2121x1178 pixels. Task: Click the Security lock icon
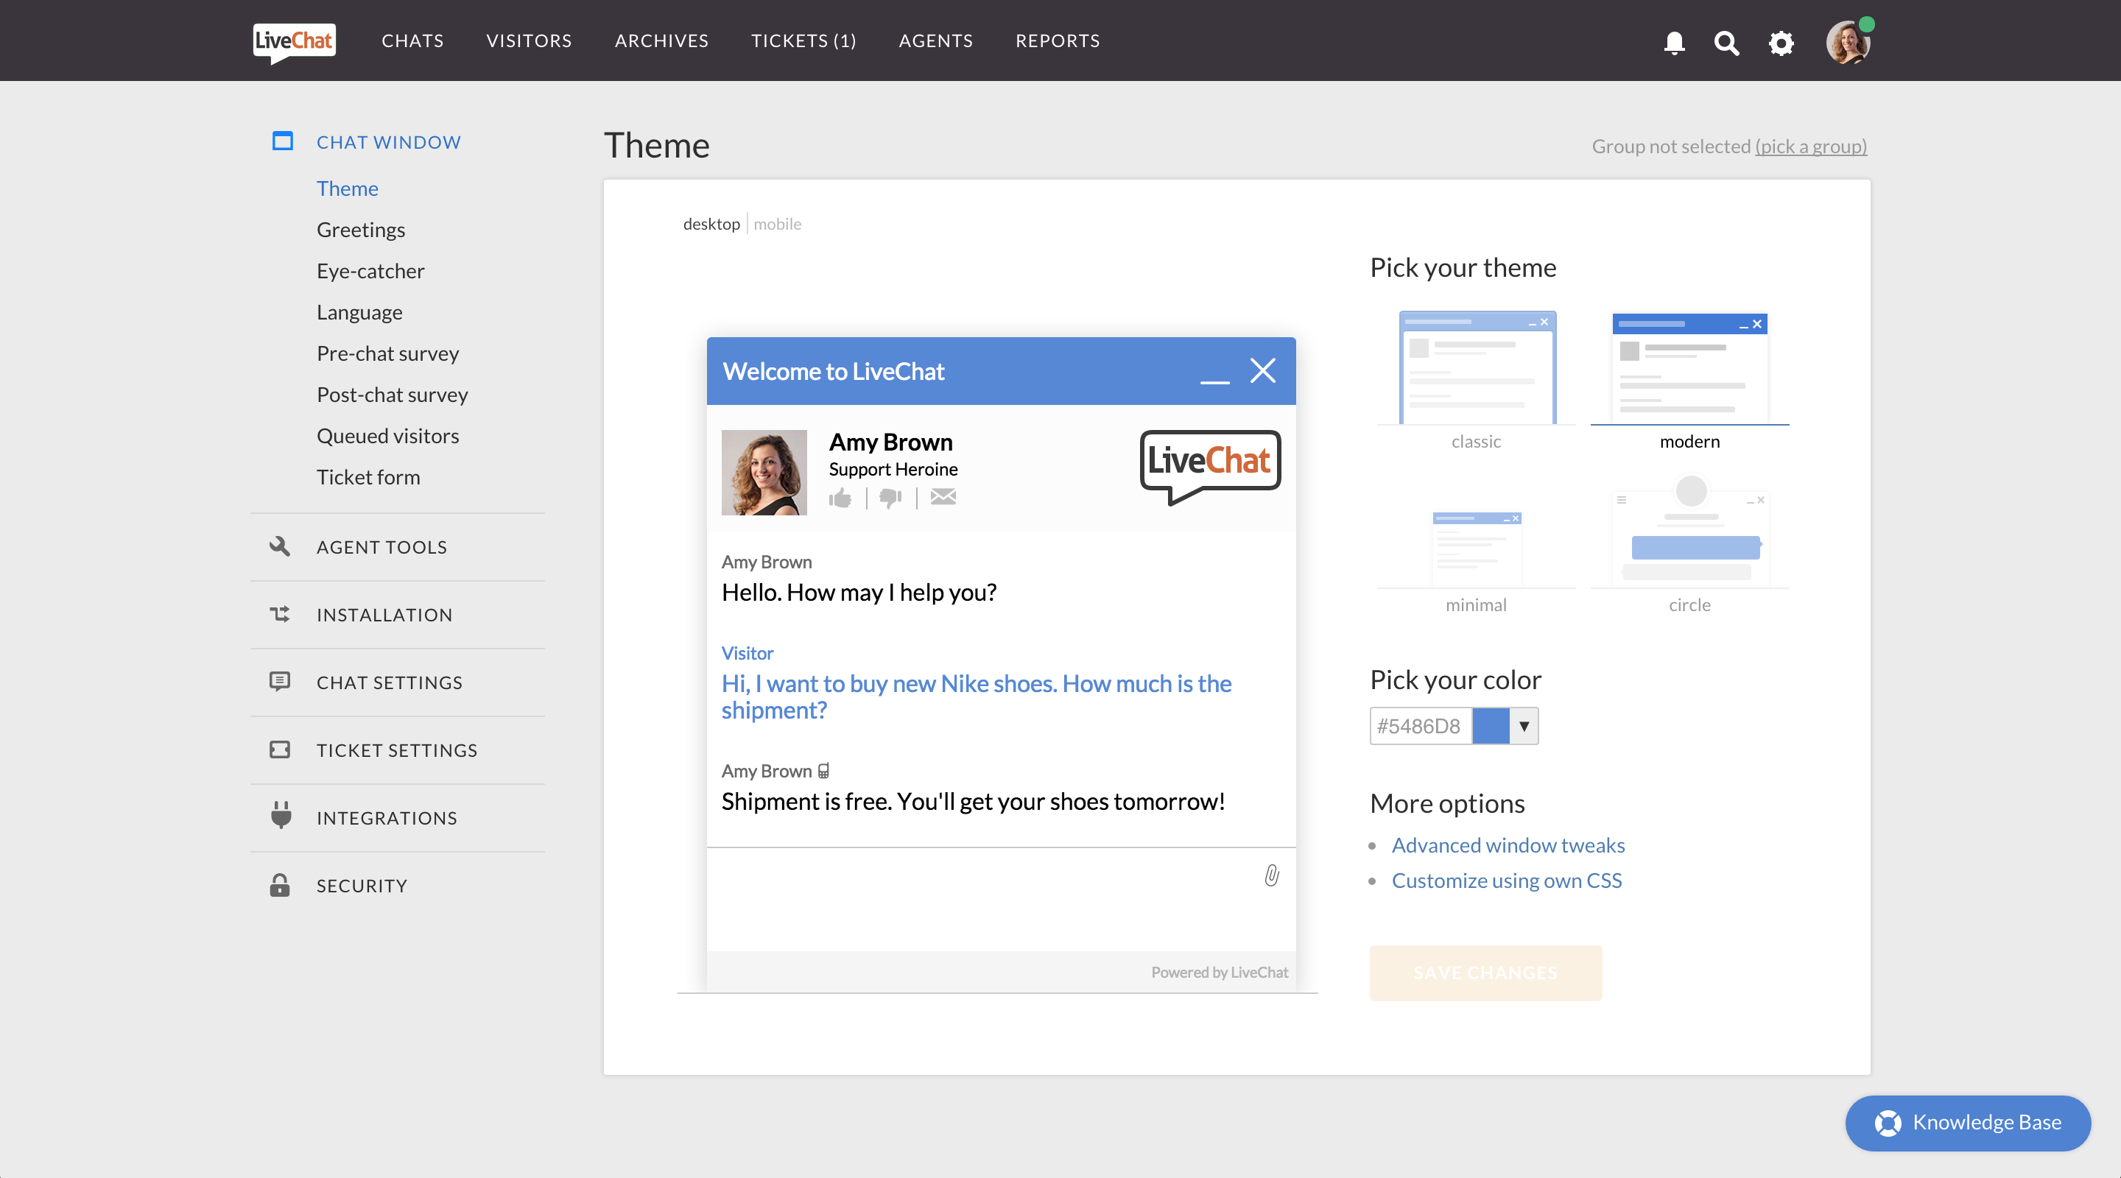(281, 885)
